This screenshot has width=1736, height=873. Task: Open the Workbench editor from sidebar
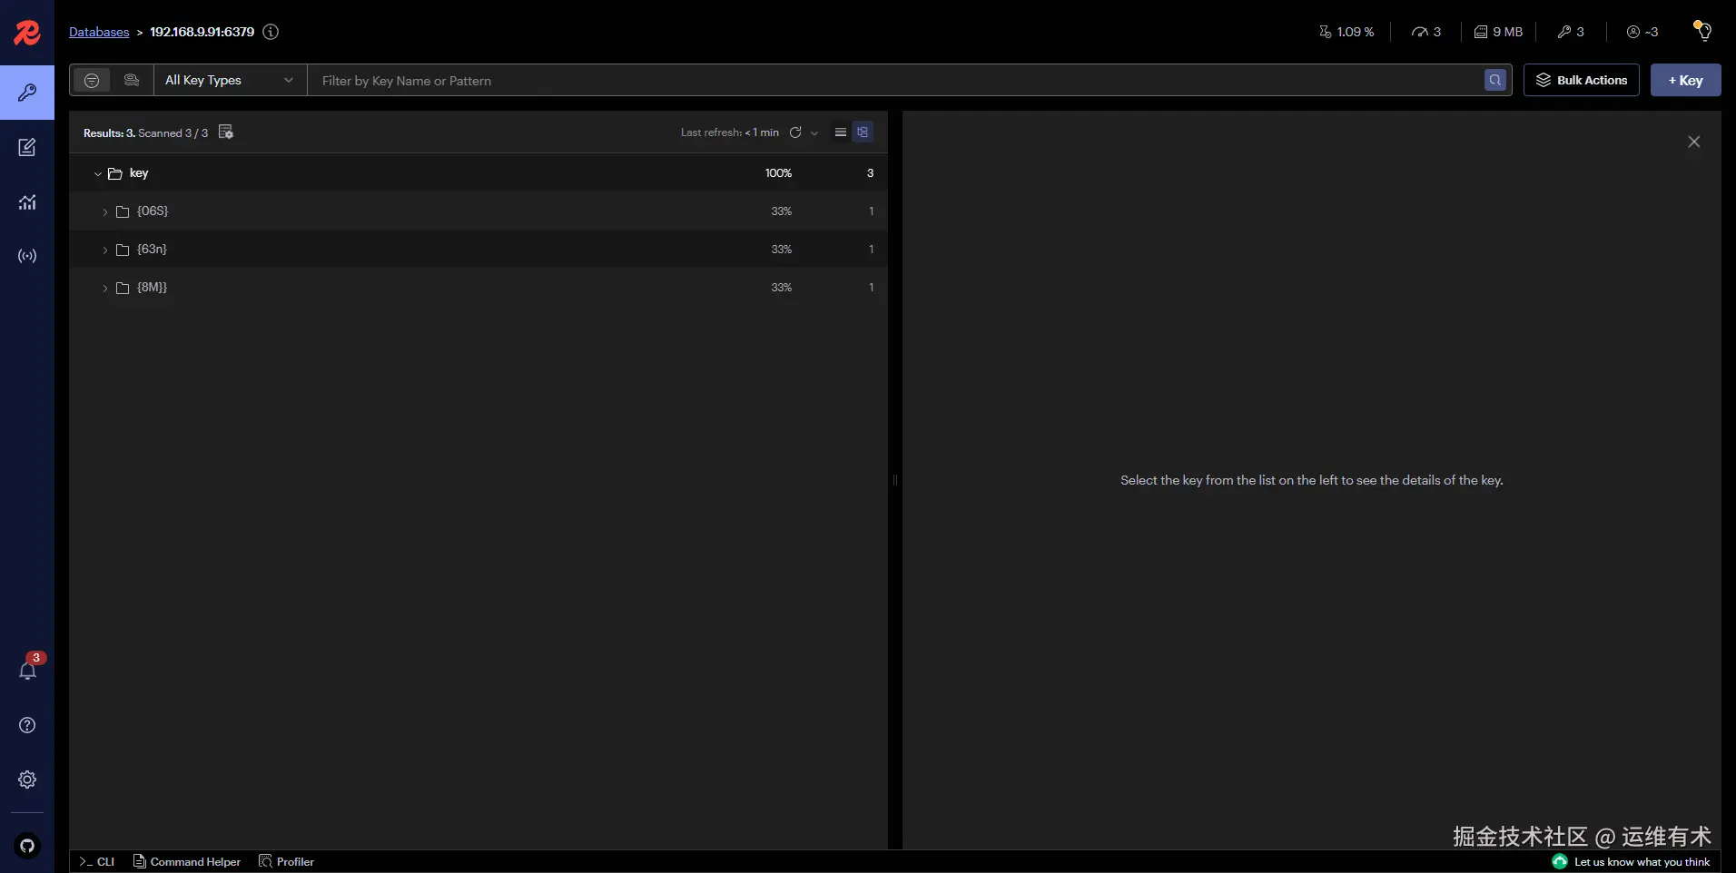point(27,146)
